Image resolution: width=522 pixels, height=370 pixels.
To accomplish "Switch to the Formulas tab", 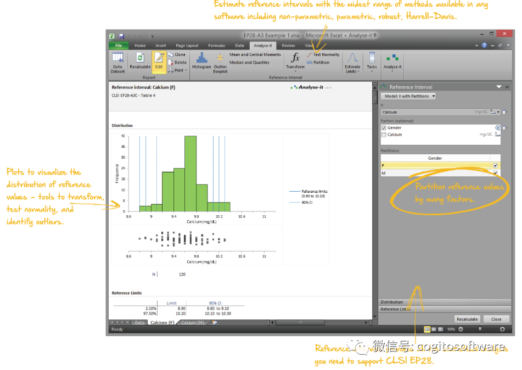I will (x=217, y=46).
